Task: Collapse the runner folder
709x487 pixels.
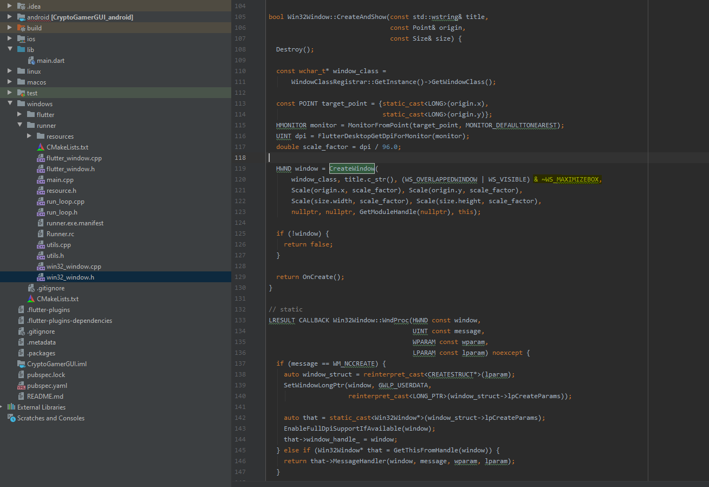Action: 19,125
